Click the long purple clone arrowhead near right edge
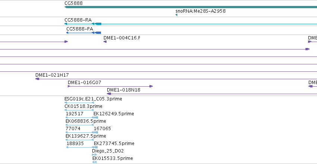317x164 pixels. click(x=307, y=49)
